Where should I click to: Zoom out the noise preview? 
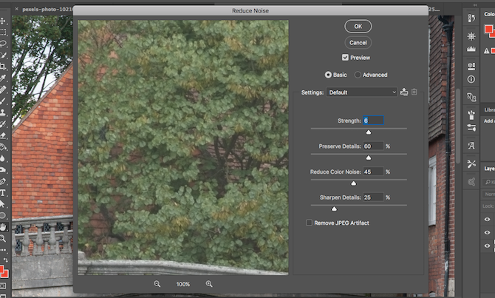coord(157,284)
